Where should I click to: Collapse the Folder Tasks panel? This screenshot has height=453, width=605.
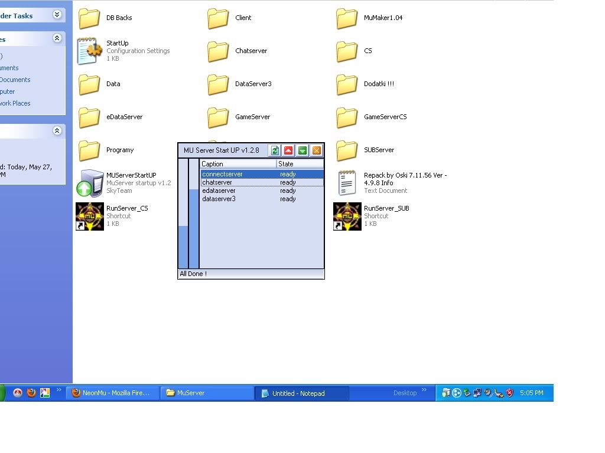point(57,15)
